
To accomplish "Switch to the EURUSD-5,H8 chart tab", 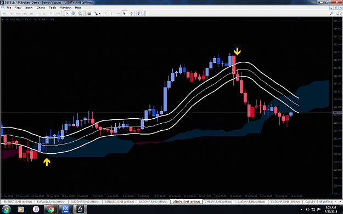I will point(18,202).
